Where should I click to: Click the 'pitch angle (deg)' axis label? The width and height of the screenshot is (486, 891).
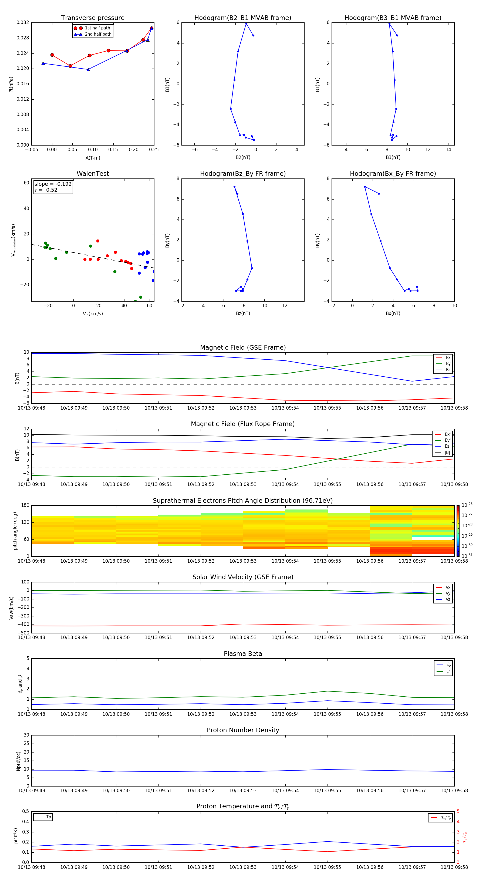tap(15, 531)
